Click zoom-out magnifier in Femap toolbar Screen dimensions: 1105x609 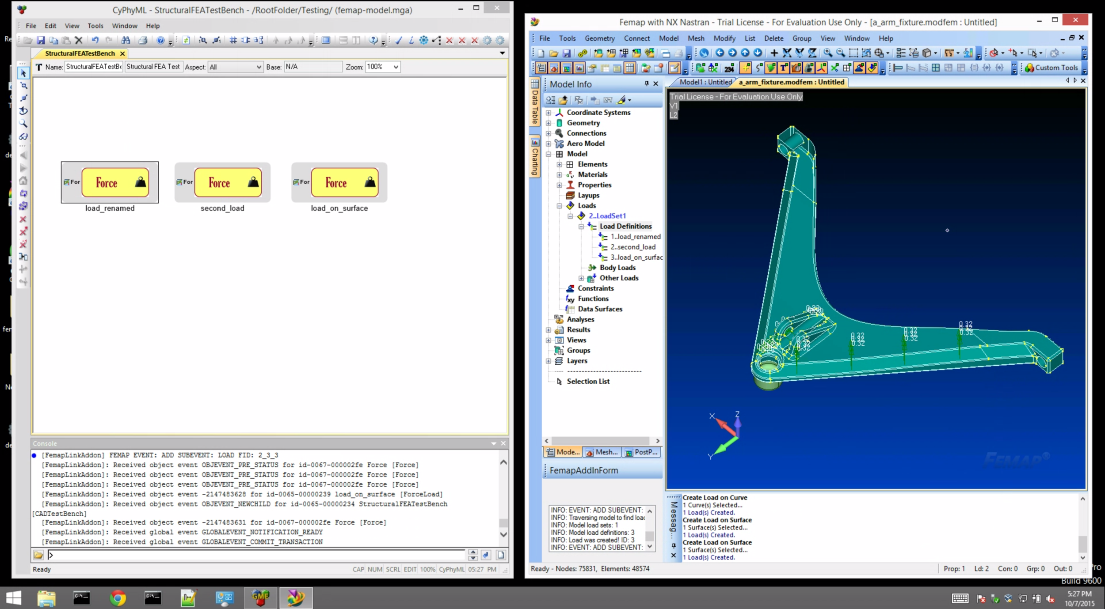click(x=840, y=53)
